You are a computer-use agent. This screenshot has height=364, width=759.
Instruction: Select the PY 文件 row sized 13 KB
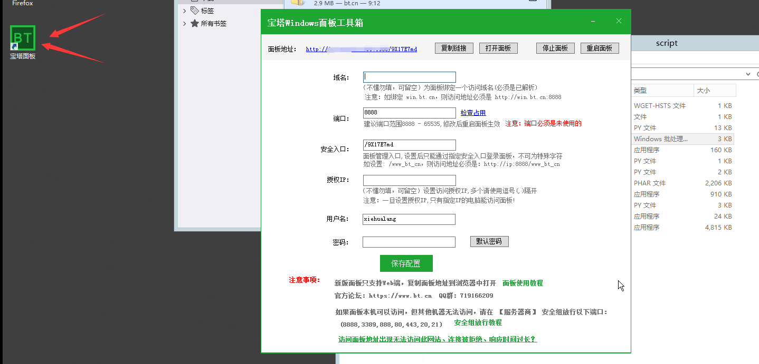pyautogui.click(x=683, y=127)
